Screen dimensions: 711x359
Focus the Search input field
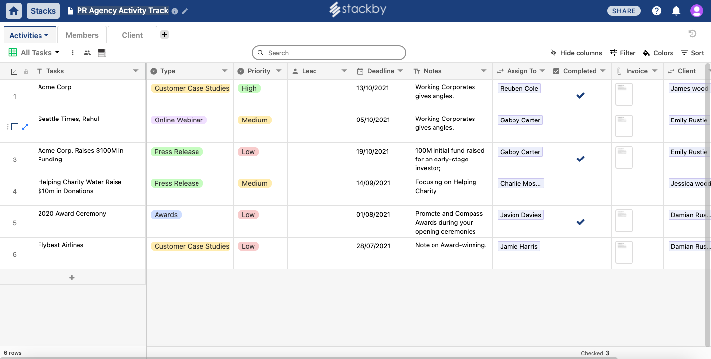click(x=329, y=53)
